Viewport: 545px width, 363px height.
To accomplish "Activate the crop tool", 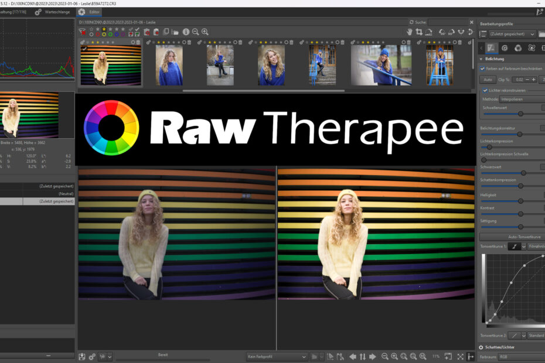I will coord(419,32).
